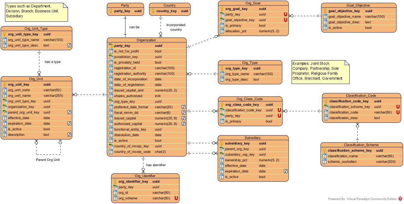Select the yellow note listing Department types
The height and width of the screenshot is (204, 404).
[34, 11]
